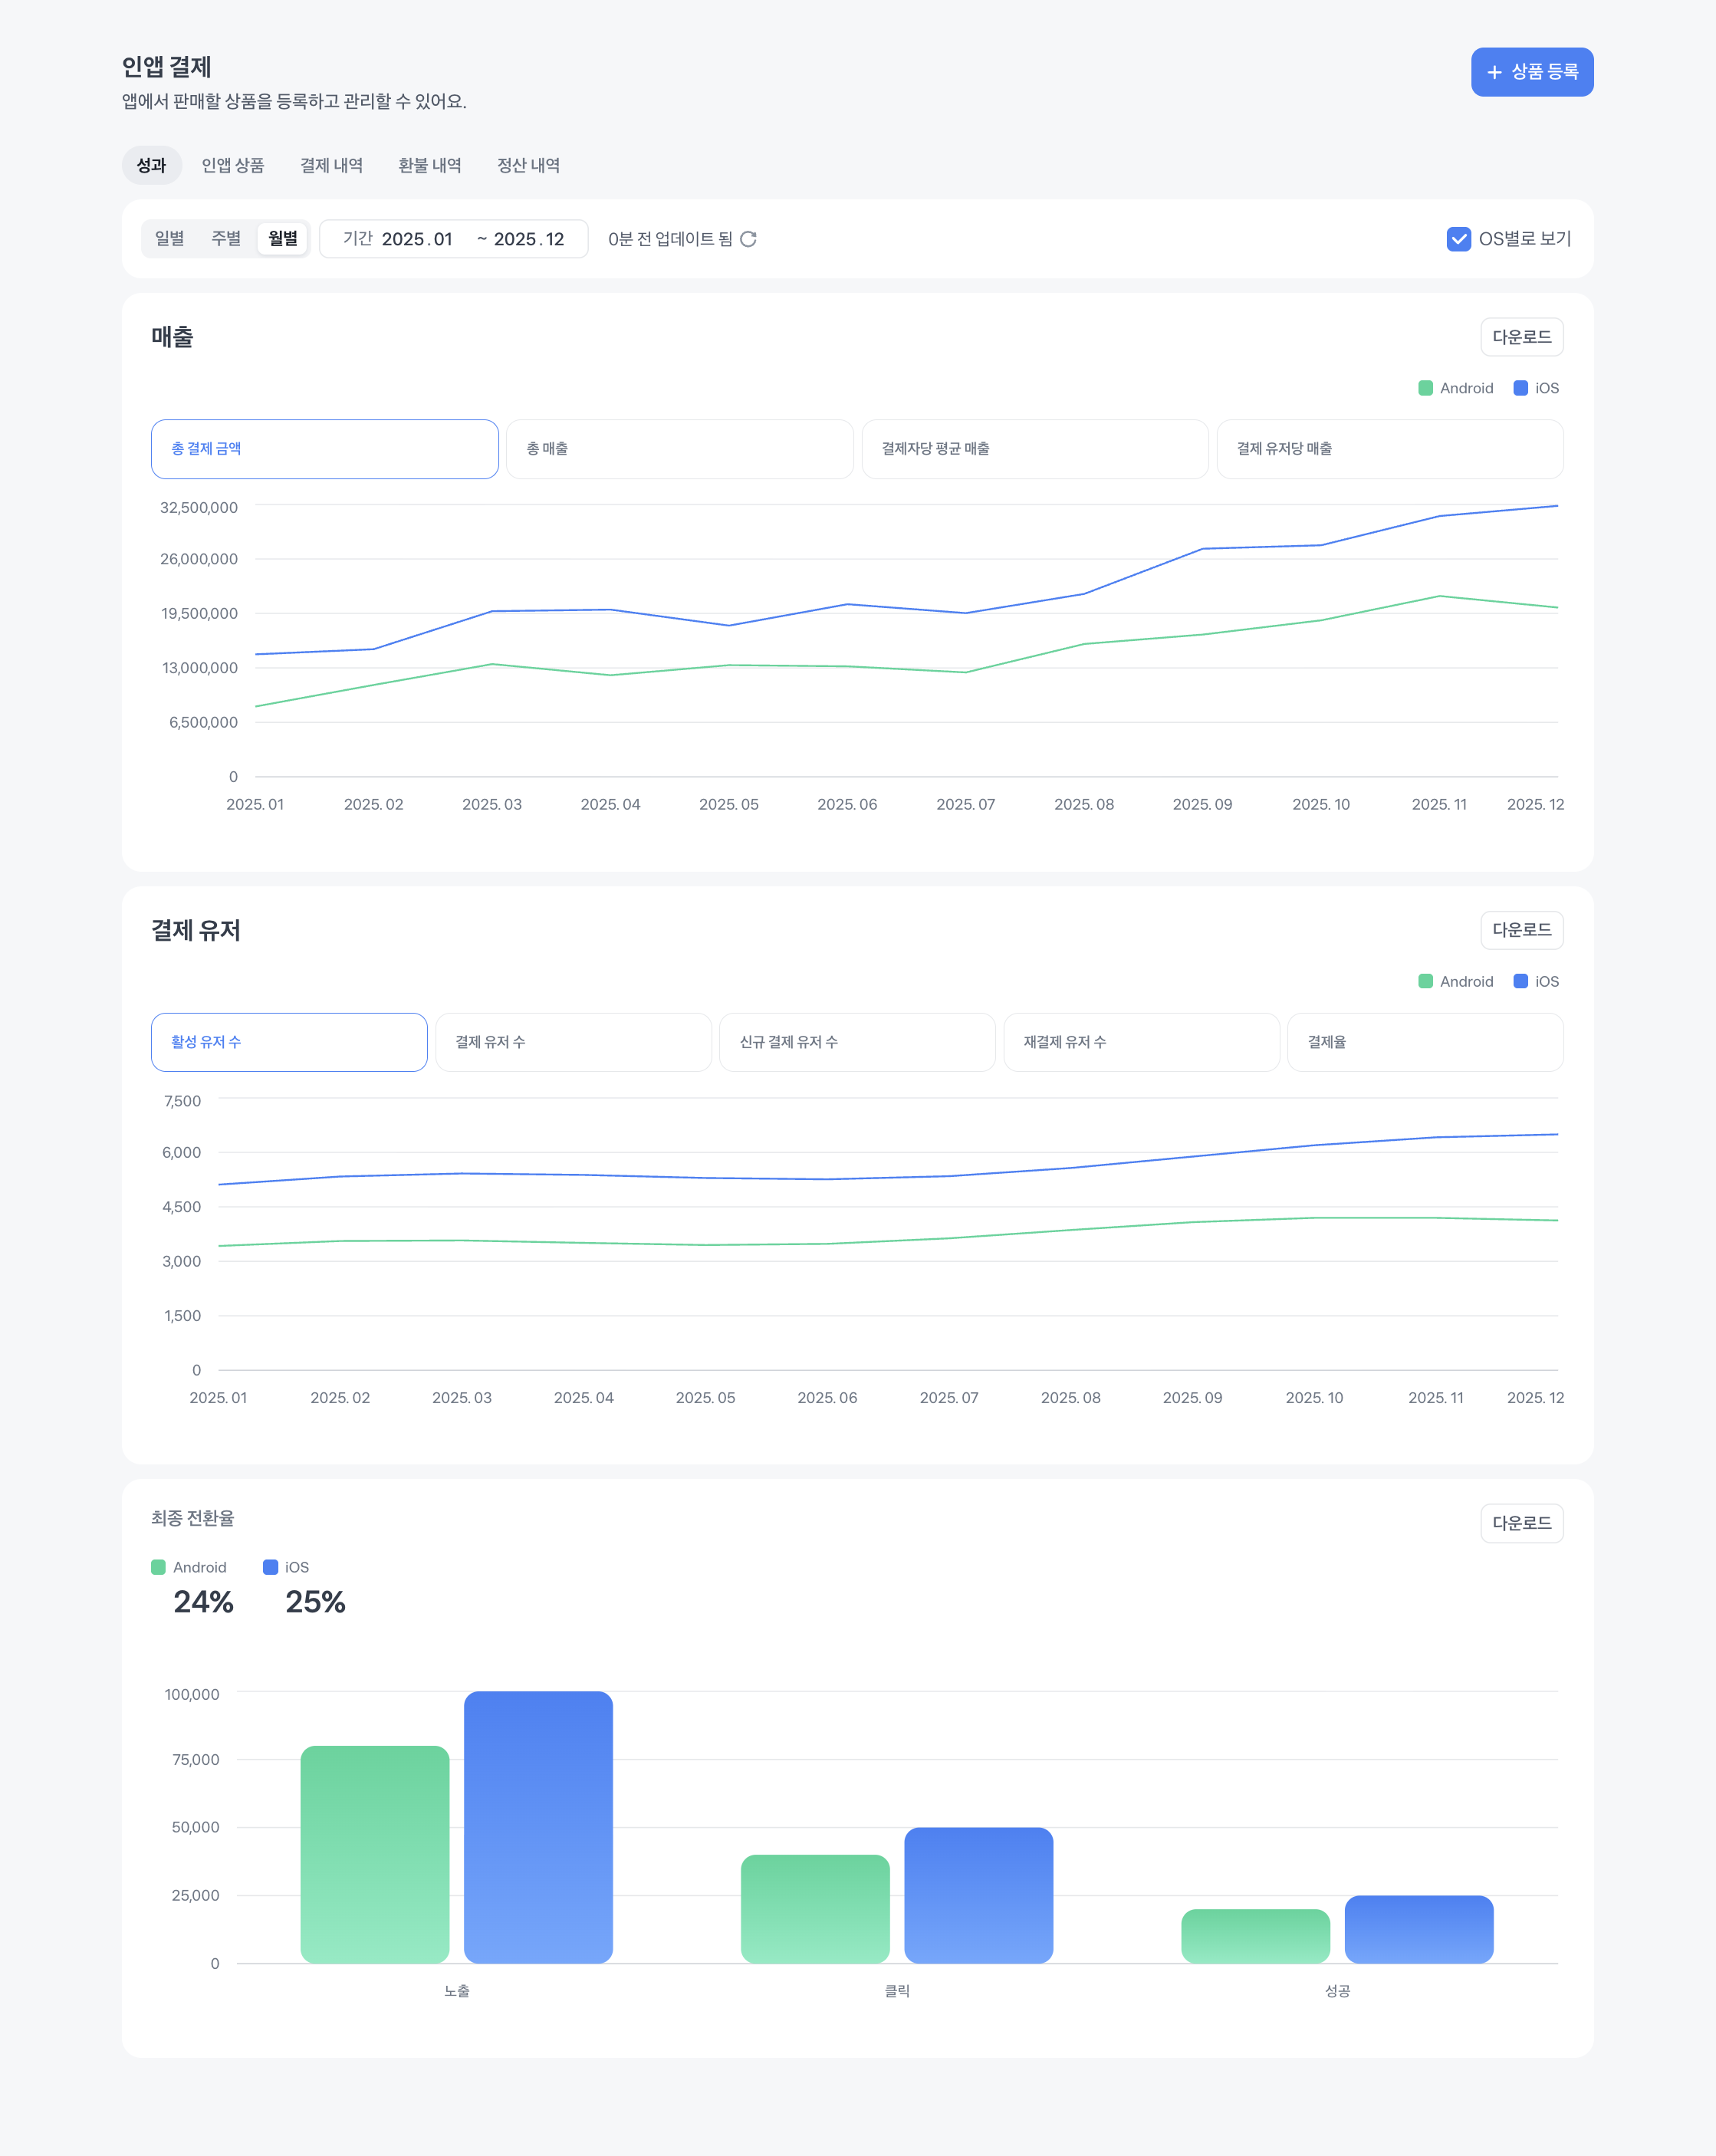Download the 최종 전환율 chart data
1716x2156 pixels.
click(x=1521, y=1523)
